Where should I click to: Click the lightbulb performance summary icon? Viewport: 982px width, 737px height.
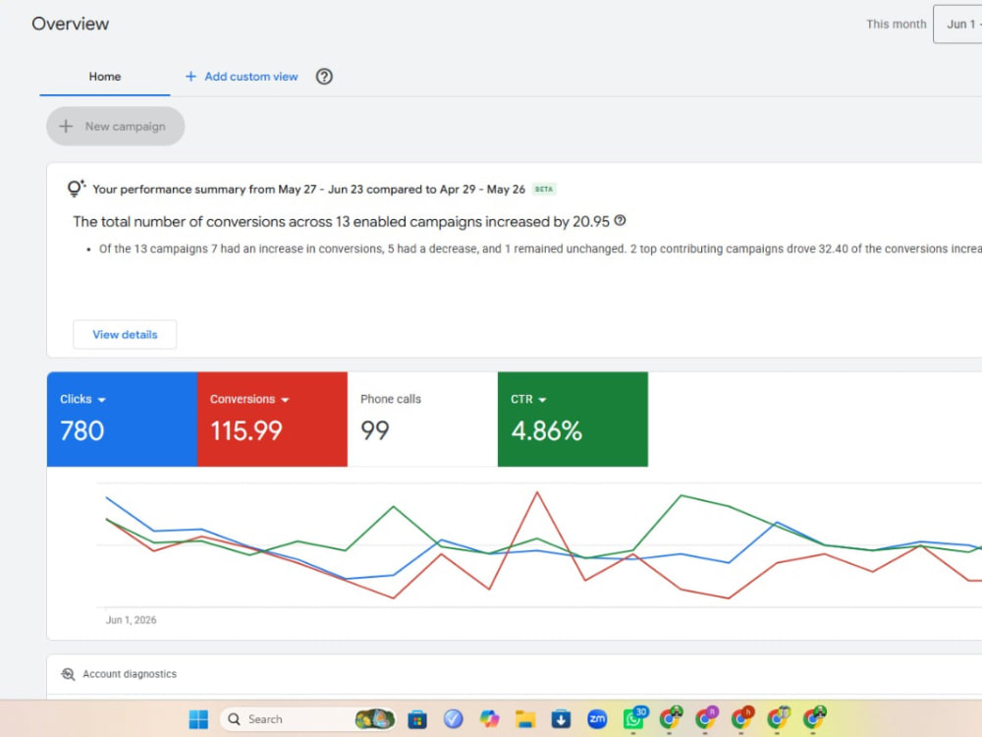point(76,188)
